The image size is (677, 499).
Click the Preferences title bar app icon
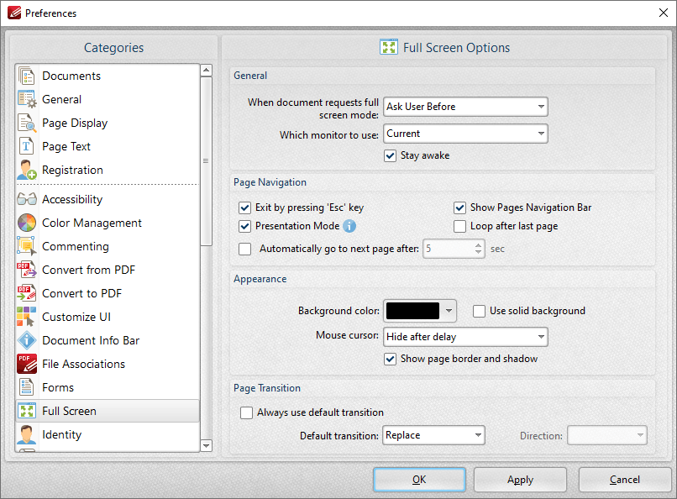tap(13, 13)
